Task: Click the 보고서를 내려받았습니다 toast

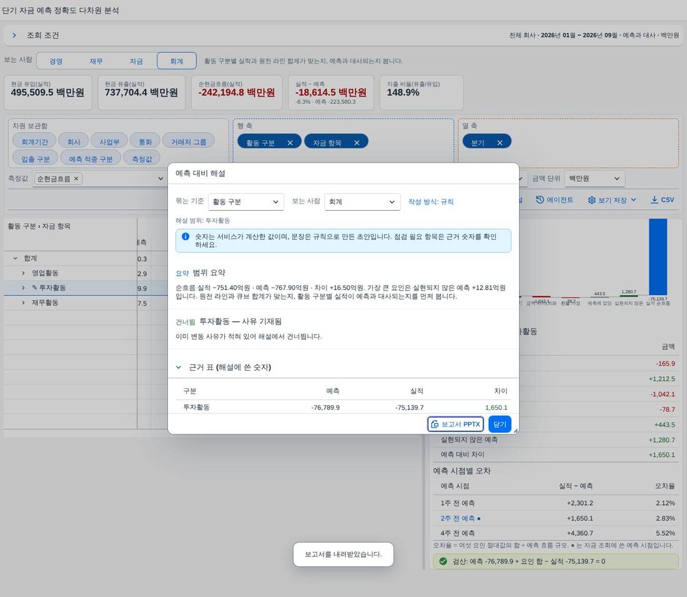Action: 343,554
